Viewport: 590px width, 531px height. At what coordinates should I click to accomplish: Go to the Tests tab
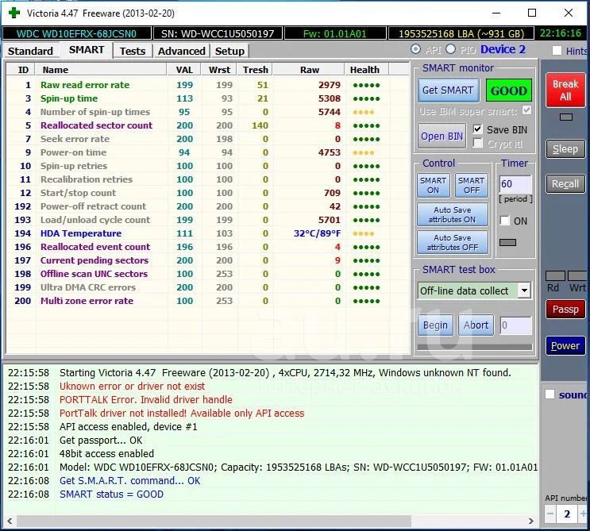133,51
